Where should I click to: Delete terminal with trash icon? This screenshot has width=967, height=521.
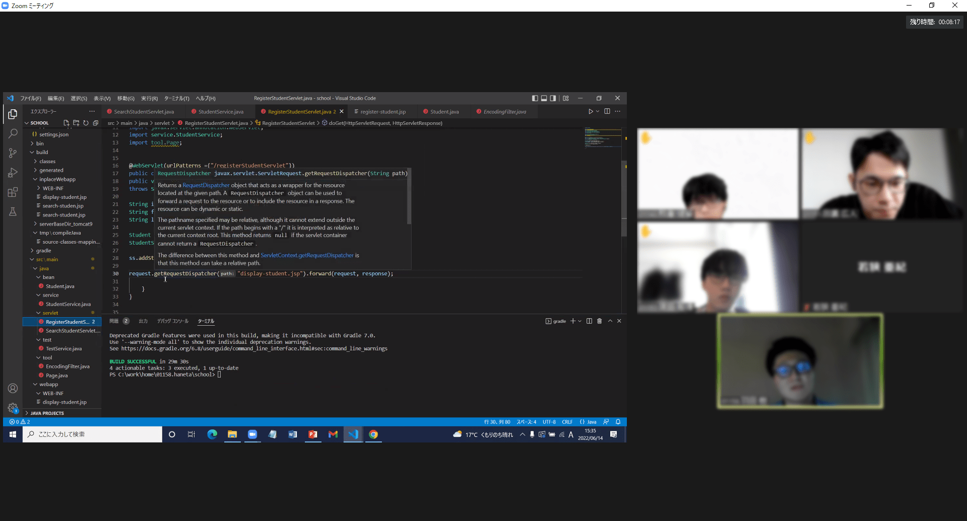click(x=599, y=321)
